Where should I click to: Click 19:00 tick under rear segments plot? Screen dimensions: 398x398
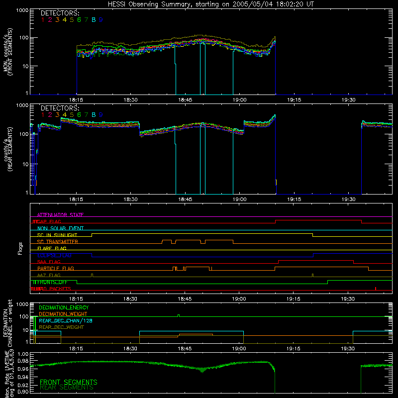point(240,199)
